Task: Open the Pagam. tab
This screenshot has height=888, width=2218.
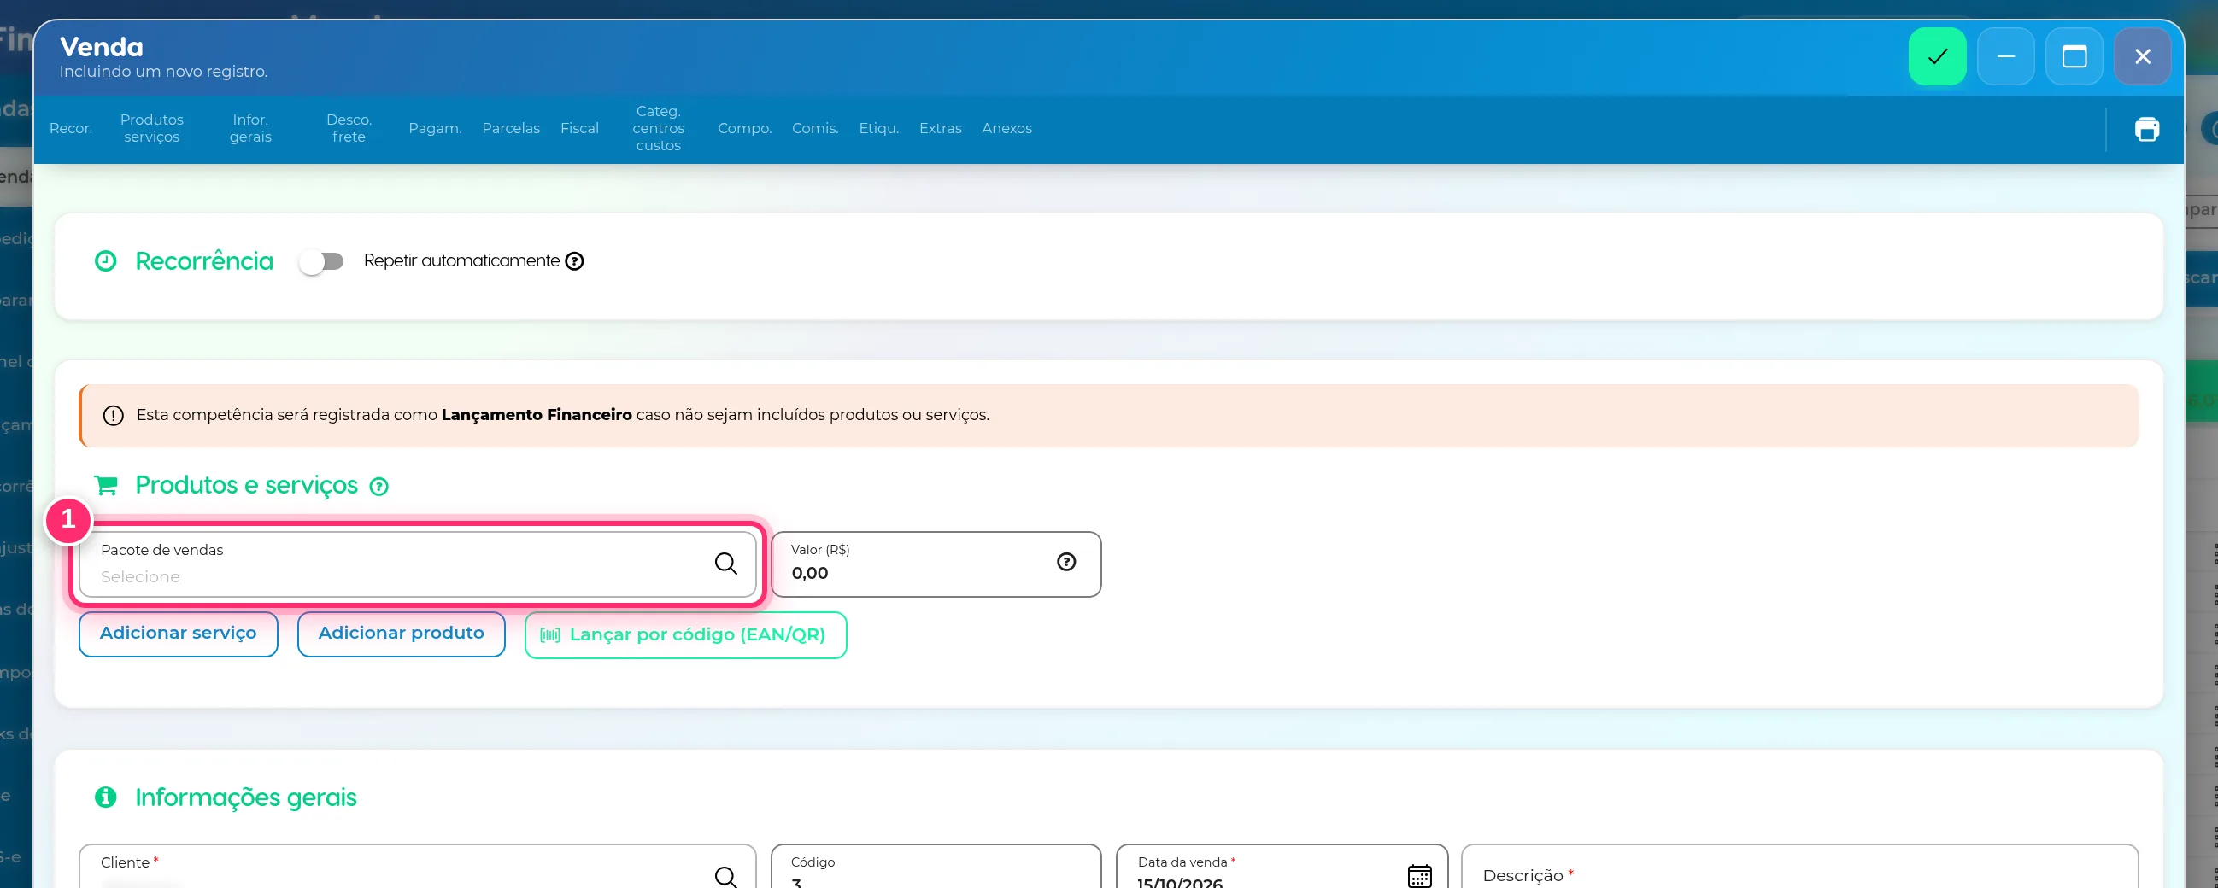Action: tap(435, 129)
